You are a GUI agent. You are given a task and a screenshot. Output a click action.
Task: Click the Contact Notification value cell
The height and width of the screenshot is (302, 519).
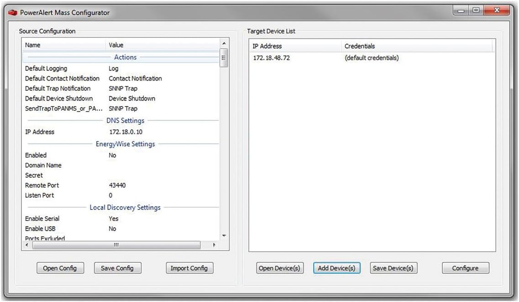[x=135, y=78]
